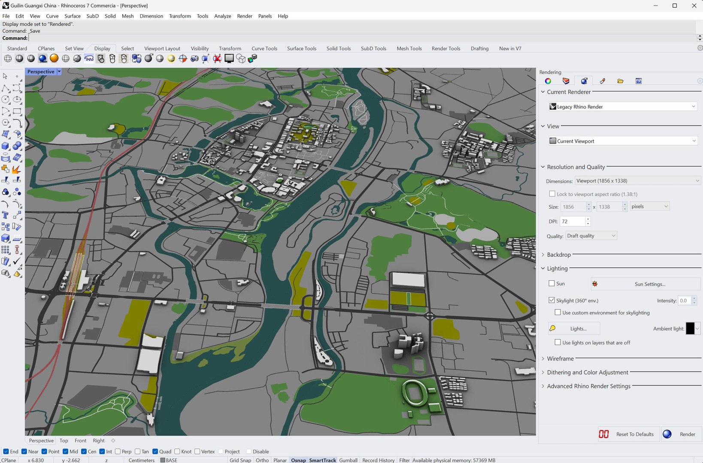Viewport: 703px width, 463px height.
Task: Click the Sun Settings sun icon
Action: 595,284
